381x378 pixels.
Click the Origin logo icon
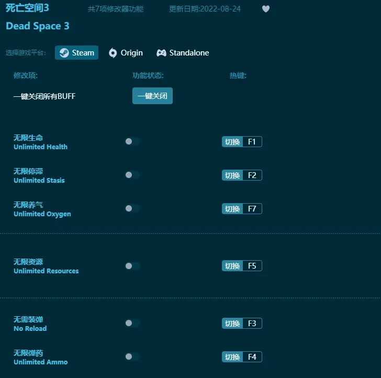pyautogui.click(x=113, y=53)
